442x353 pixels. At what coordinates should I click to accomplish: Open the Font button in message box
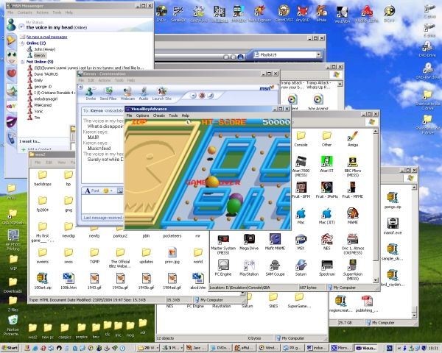(95, 190)
